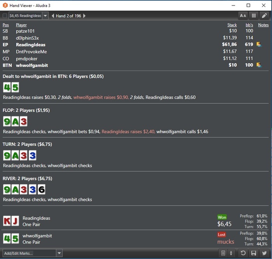Select player d0lphinS3x
The height and width of the screenshot is (259, 272).
click(28, 38)
